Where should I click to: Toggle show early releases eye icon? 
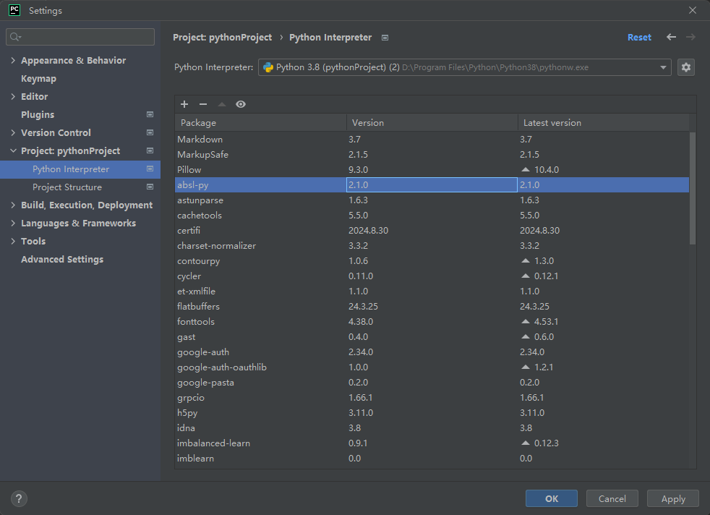tap(241, 104)
